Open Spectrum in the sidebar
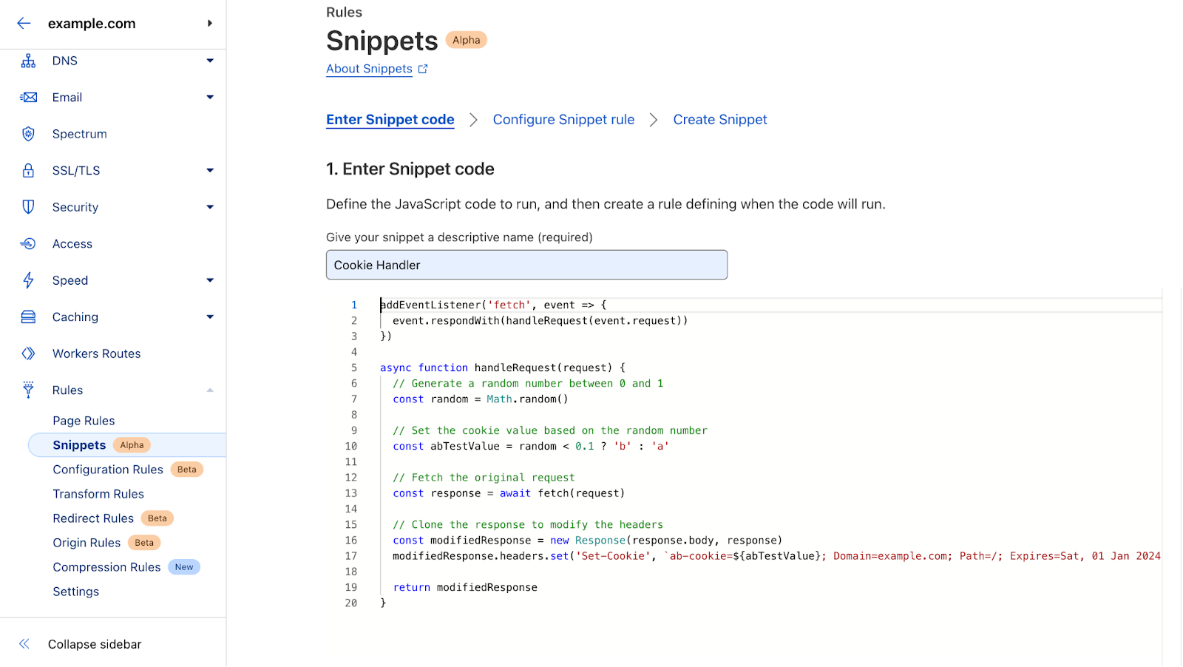 pos(79,134)
